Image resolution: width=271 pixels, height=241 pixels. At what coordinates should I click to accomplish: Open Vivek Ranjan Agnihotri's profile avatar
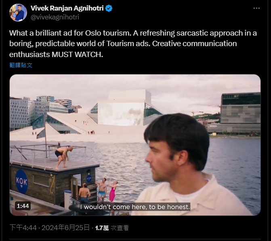tap(18, 13)
